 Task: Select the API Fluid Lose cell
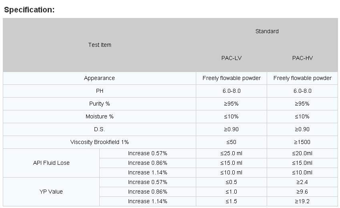(51, 163)
